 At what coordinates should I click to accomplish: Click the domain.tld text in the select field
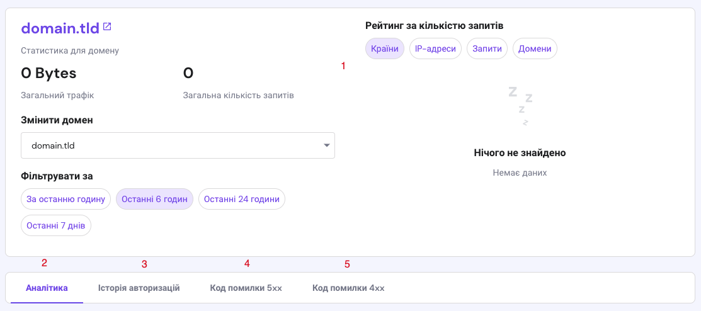54,145
